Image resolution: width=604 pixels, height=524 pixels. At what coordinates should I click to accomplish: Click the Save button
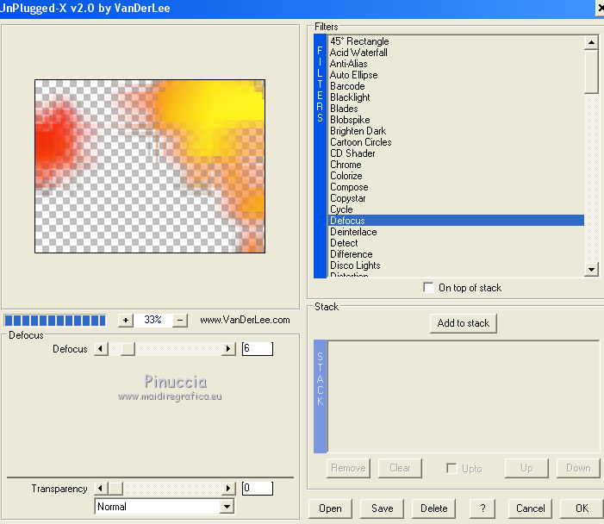(x=382, y=508)
